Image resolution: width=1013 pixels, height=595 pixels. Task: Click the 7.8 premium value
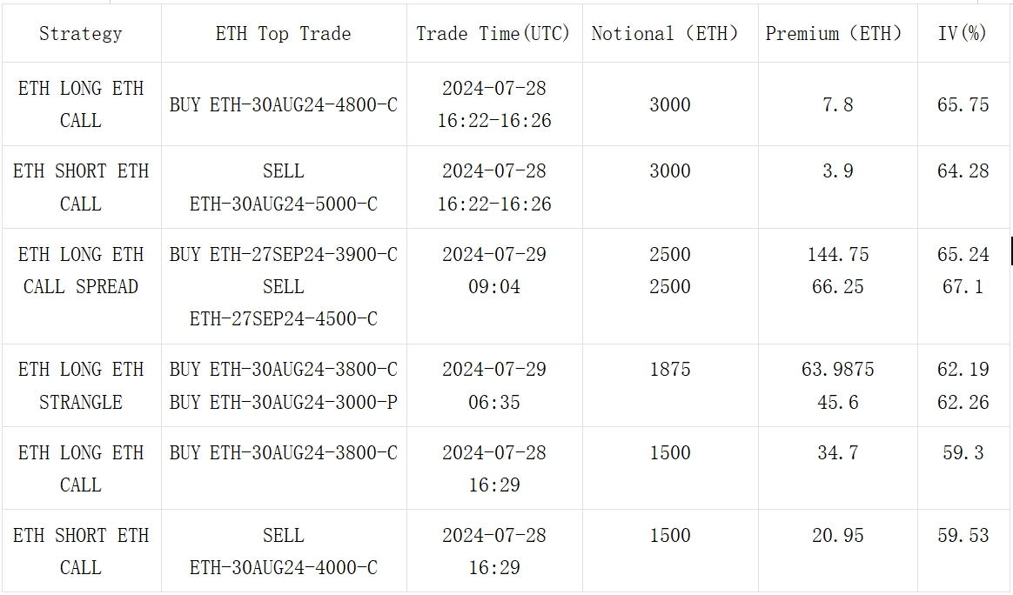pos(838,104)
